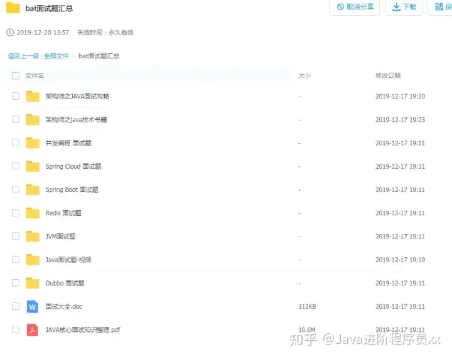The width and height of the screenshot is (452, 357).
Task: Check the box for Java面试题-视频
Action: pos(16,259)
